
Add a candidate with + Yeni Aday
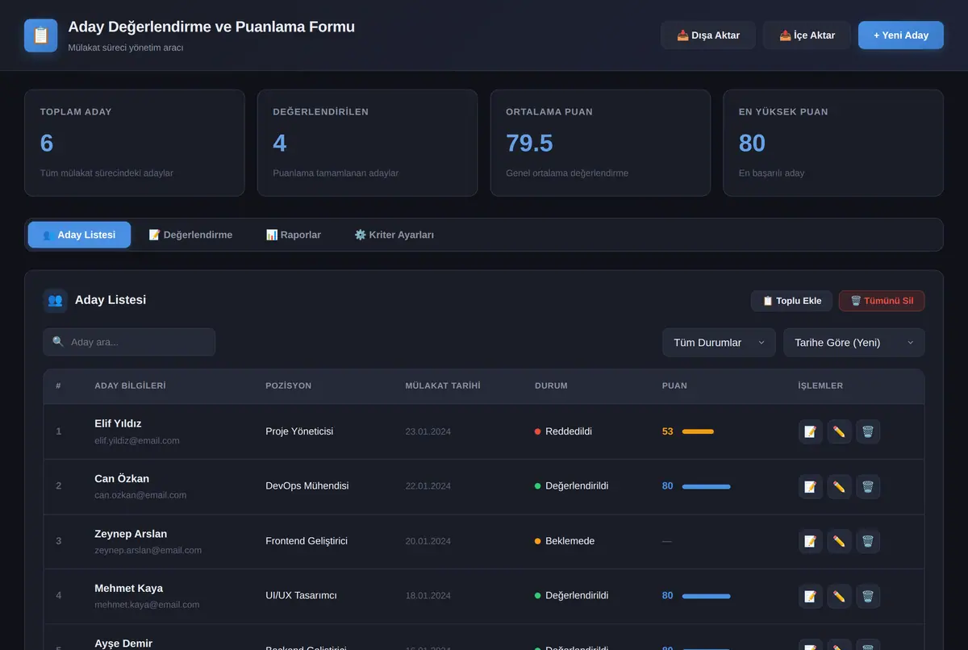click(x=901, y=35)
